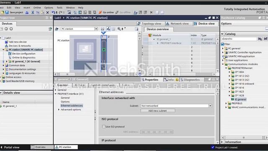Open the PC station device selector dropdown
Screen dimensions: 268x151
pyautogui.click(x=96, y=29)
